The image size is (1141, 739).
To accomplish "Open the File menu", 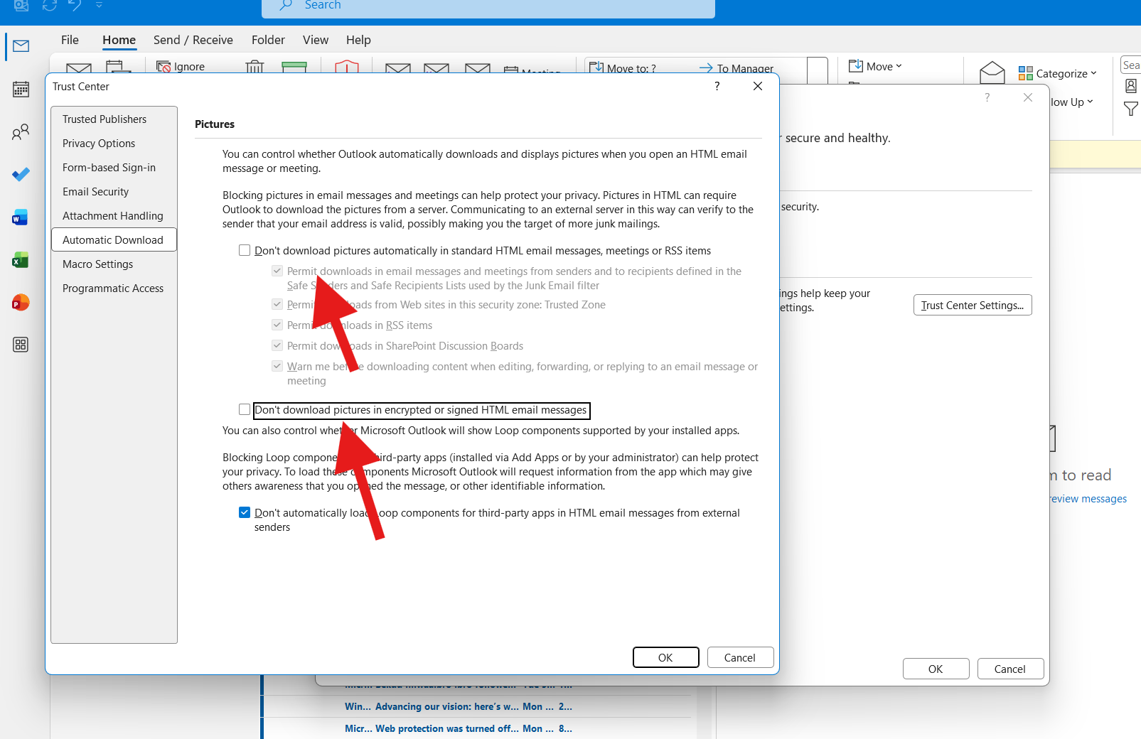I will [x=70, y=40].
